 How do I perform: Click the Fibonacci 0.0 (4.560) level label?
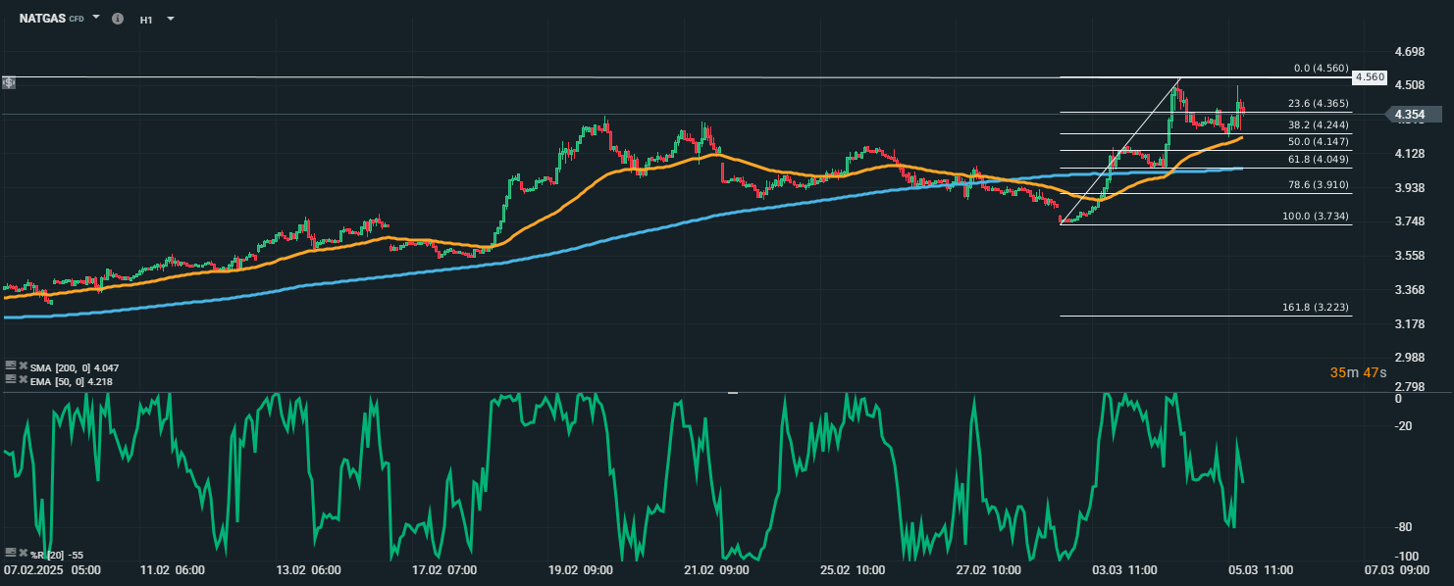pyautogui.click(x=1322, y=69)
